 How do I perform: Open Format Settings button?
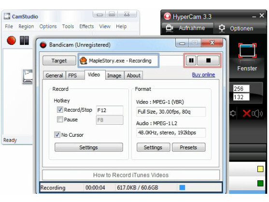(153, 147)
